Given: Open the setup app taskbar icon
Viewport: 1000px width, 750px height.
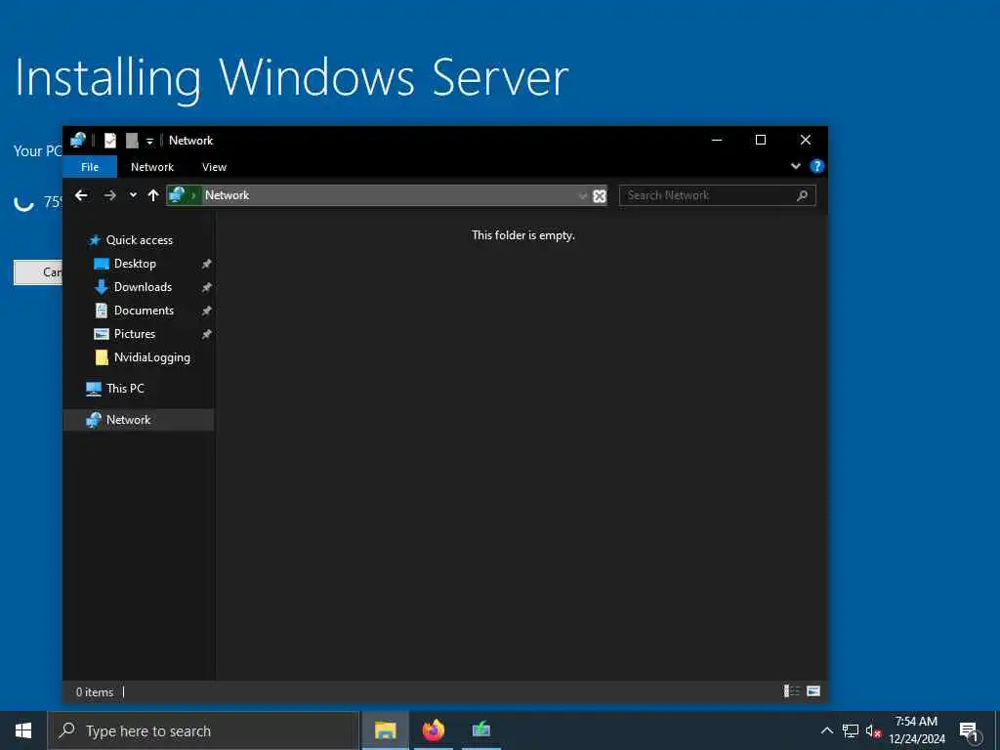Looking at the screenshot, I should [x=480, y=730].
